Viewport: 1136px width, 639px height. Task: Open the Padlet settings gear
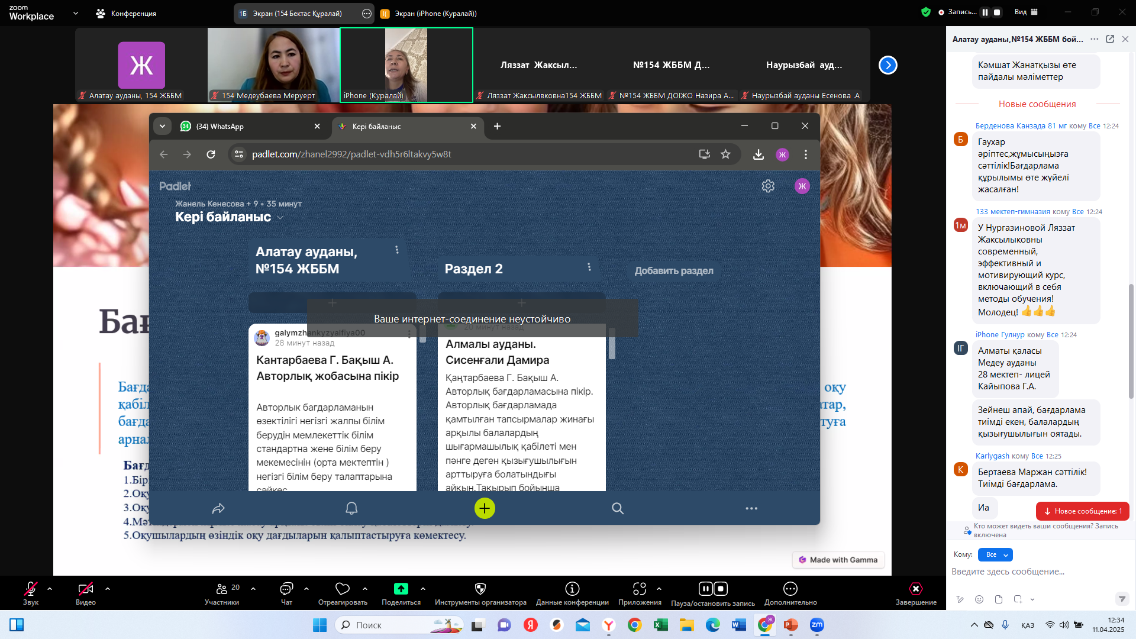(x=768, y=186)
